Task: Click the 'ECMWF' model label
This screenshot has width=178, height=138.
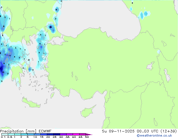Action: click(x=45, y=131)
